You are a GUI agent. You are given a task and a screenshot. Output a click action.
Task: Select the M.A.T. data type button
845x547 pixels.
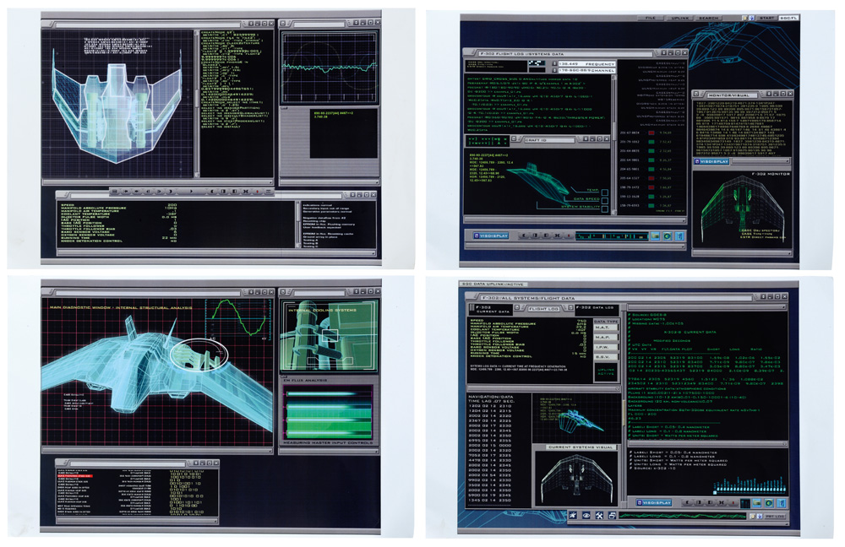click(x=605, y=328)
